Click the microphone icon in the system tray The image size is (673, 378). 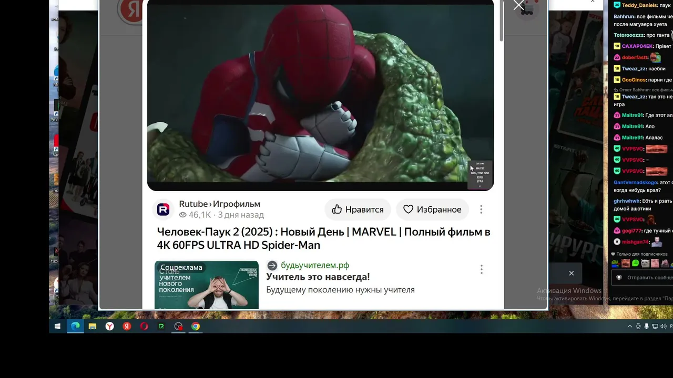[x=646, y=327]
